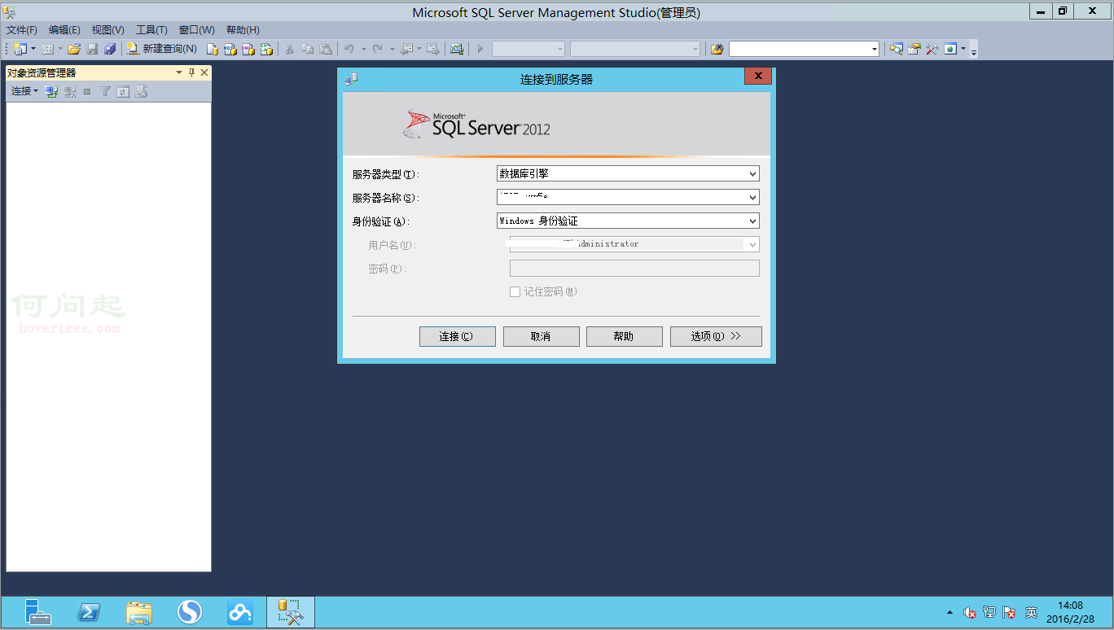Click the Filter funnel icon
This screenshot has width=1114, height=630.
(x=105, y=92)
